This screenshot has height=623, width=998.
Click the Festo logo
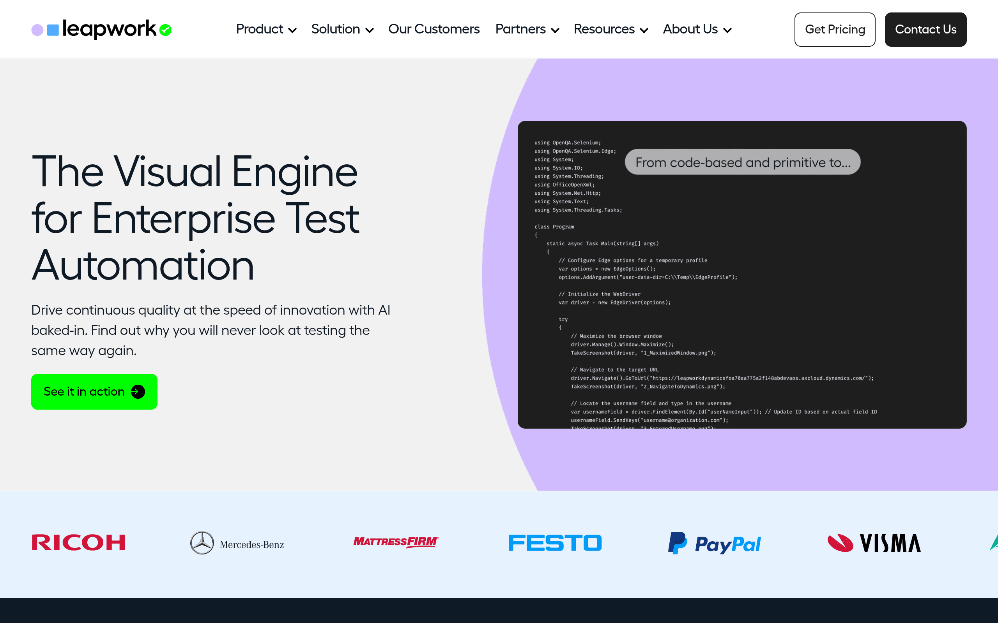coord(555,543)
